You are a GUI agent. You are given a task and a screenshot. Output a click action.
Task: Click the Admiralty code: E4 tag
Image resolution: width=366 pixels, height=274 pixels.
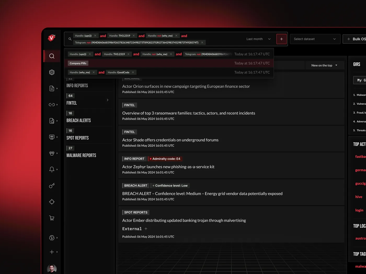pos(165,159)
